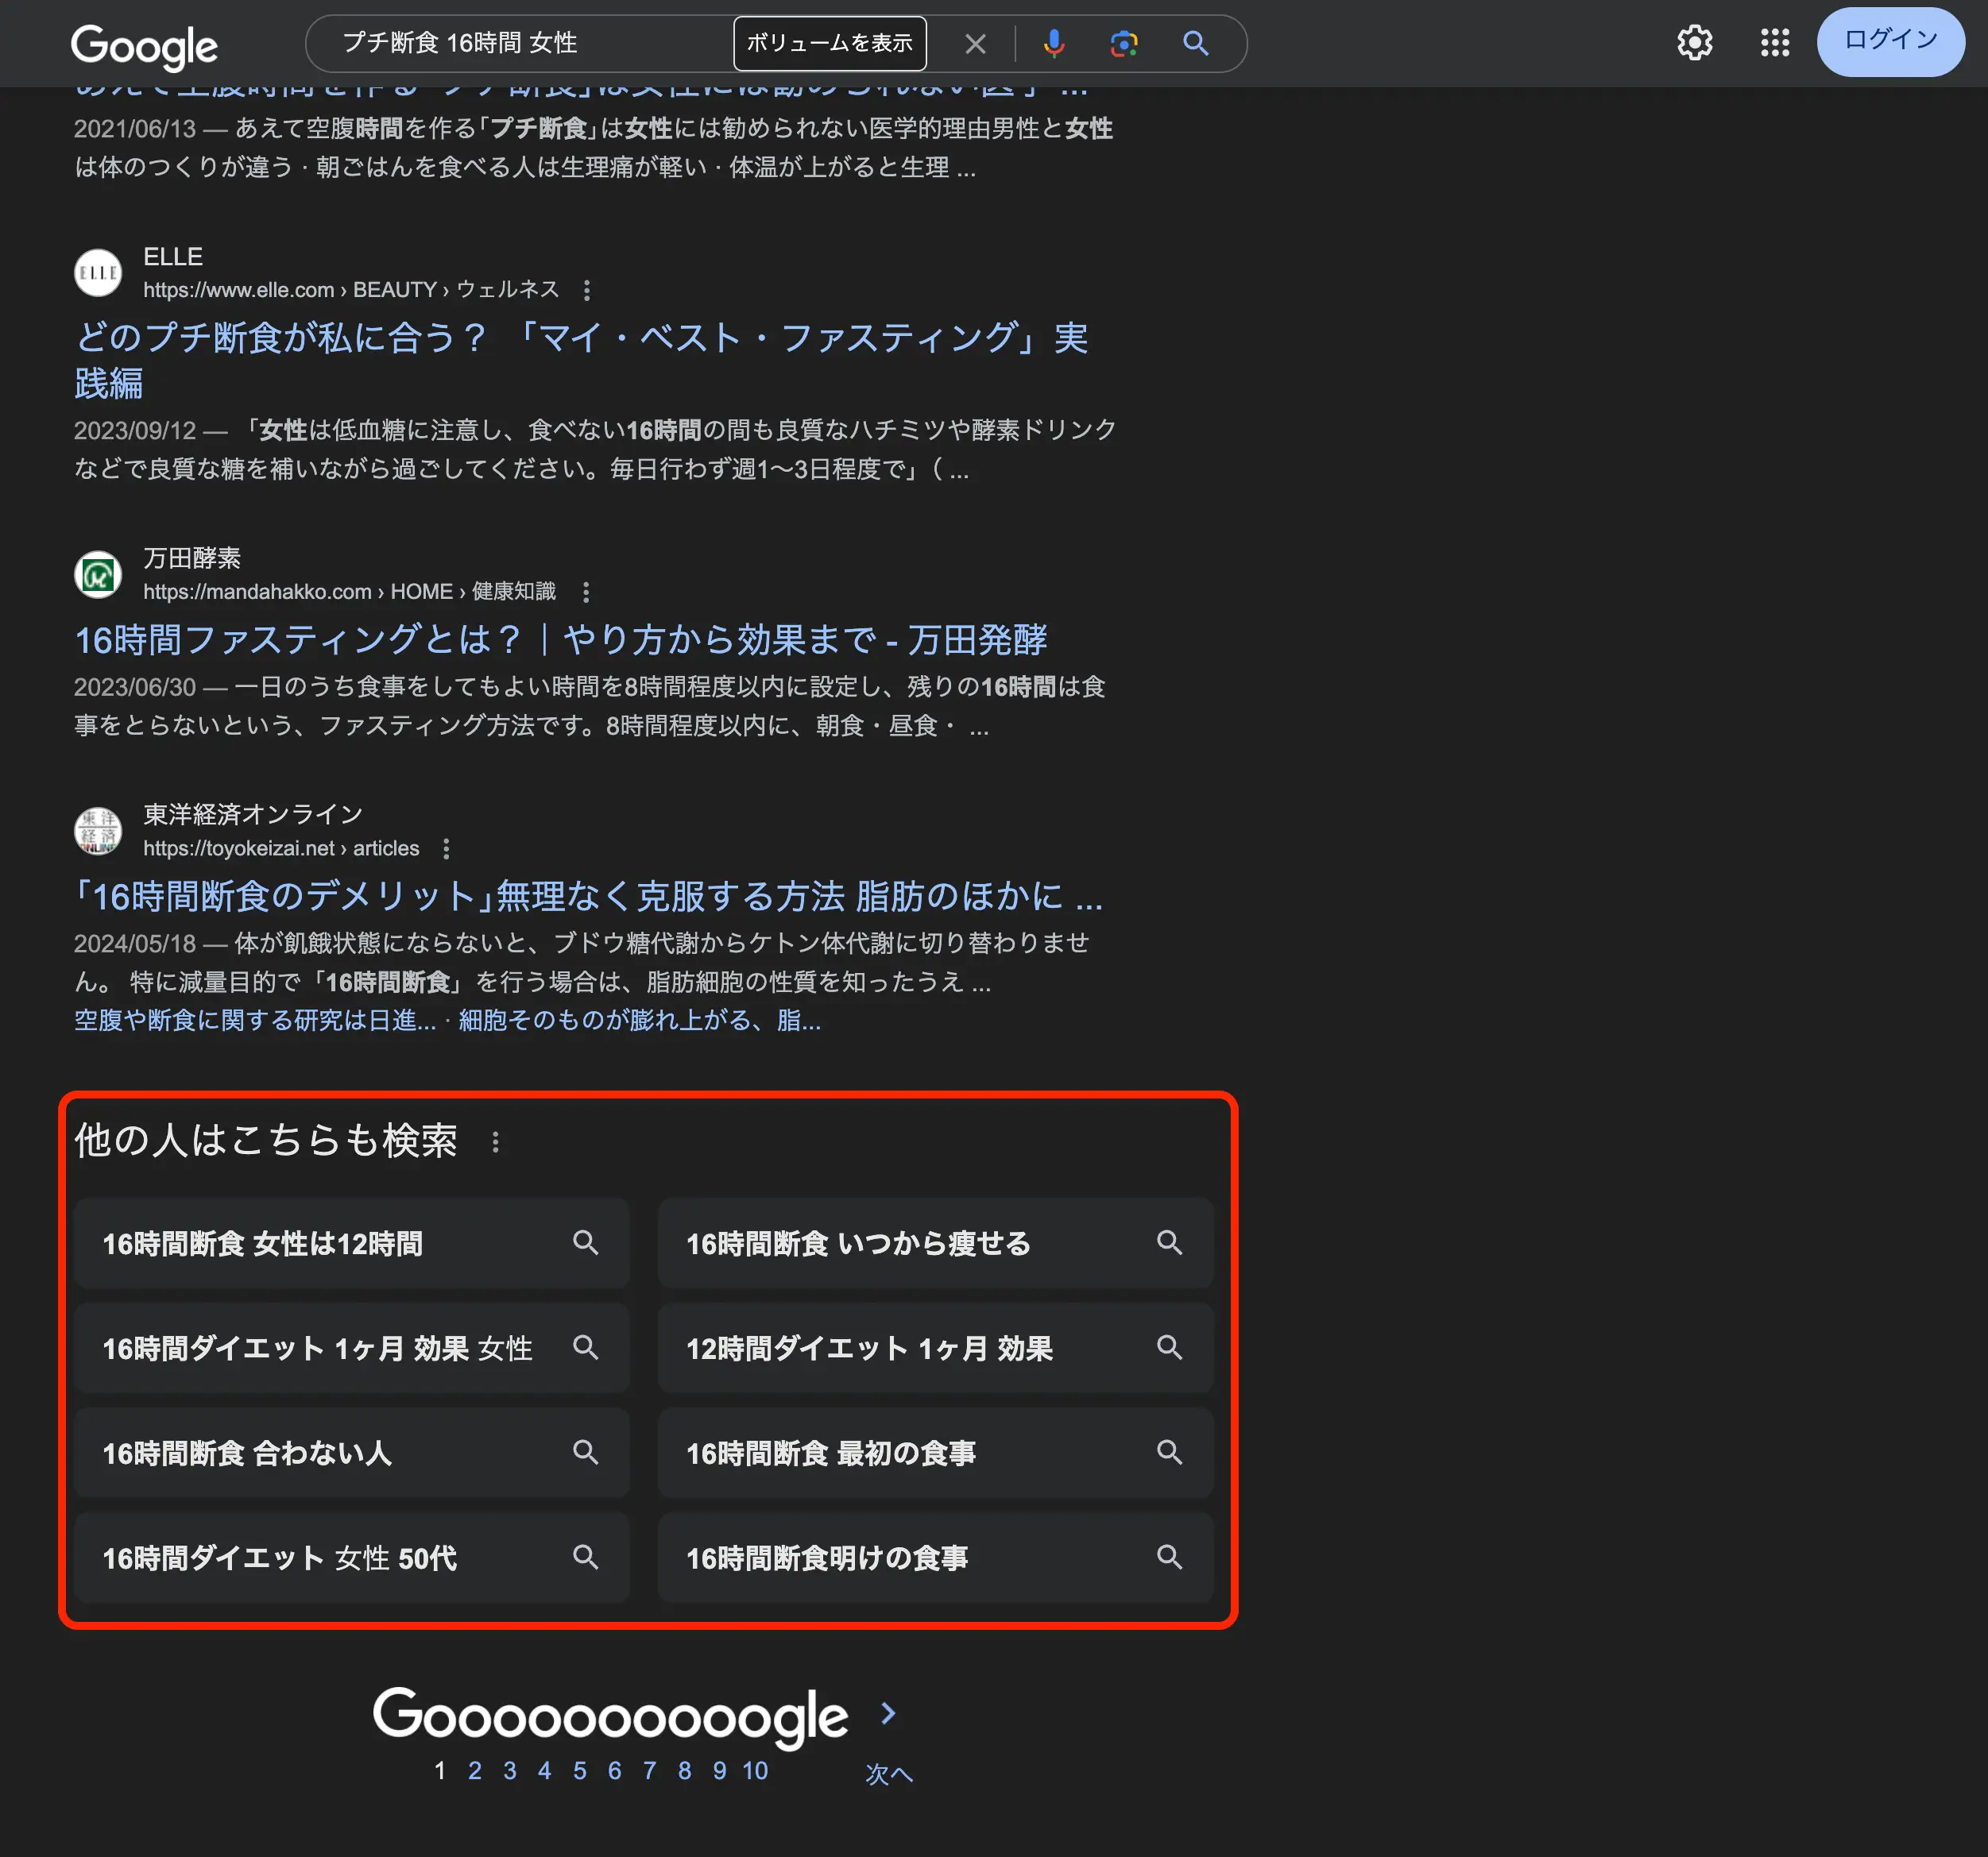
Task: Open the sublink 細胞そのものが膨れ上がる、脂...
Action: click(x=639, y=1021)
